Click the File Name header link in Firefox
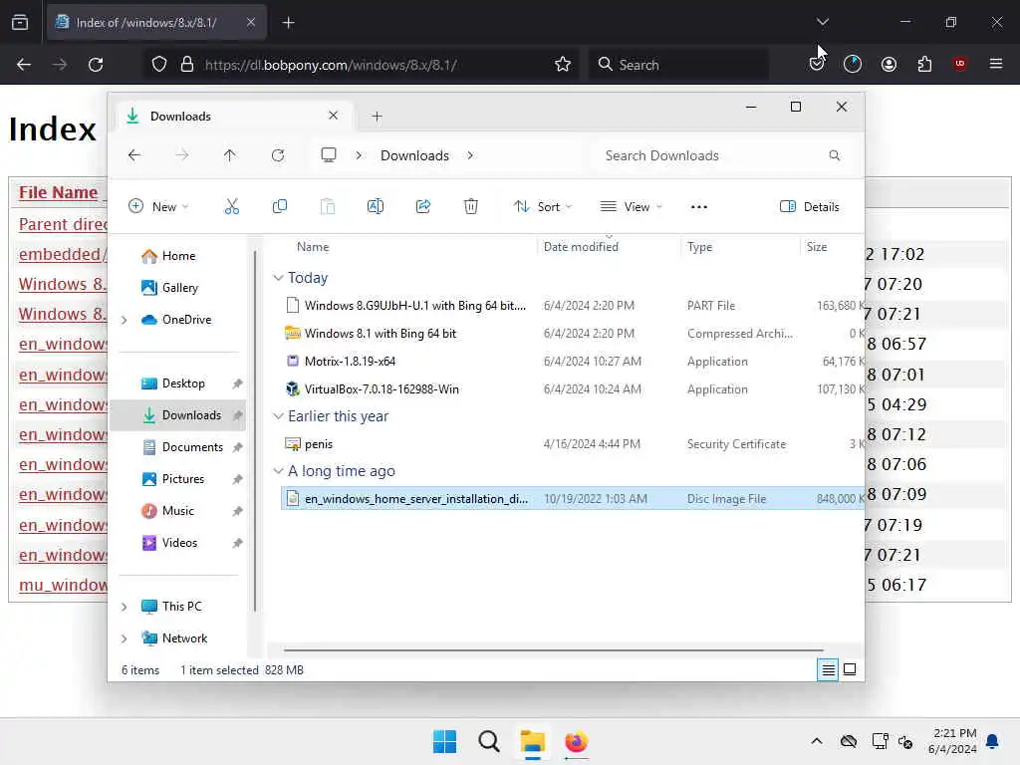 coord(58,192)
